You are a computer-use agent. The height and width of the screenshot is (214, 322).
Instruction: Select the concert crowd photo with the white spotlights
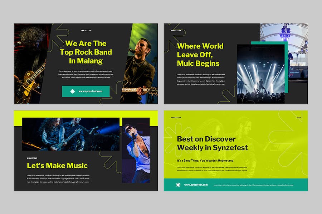click(260, 75)
